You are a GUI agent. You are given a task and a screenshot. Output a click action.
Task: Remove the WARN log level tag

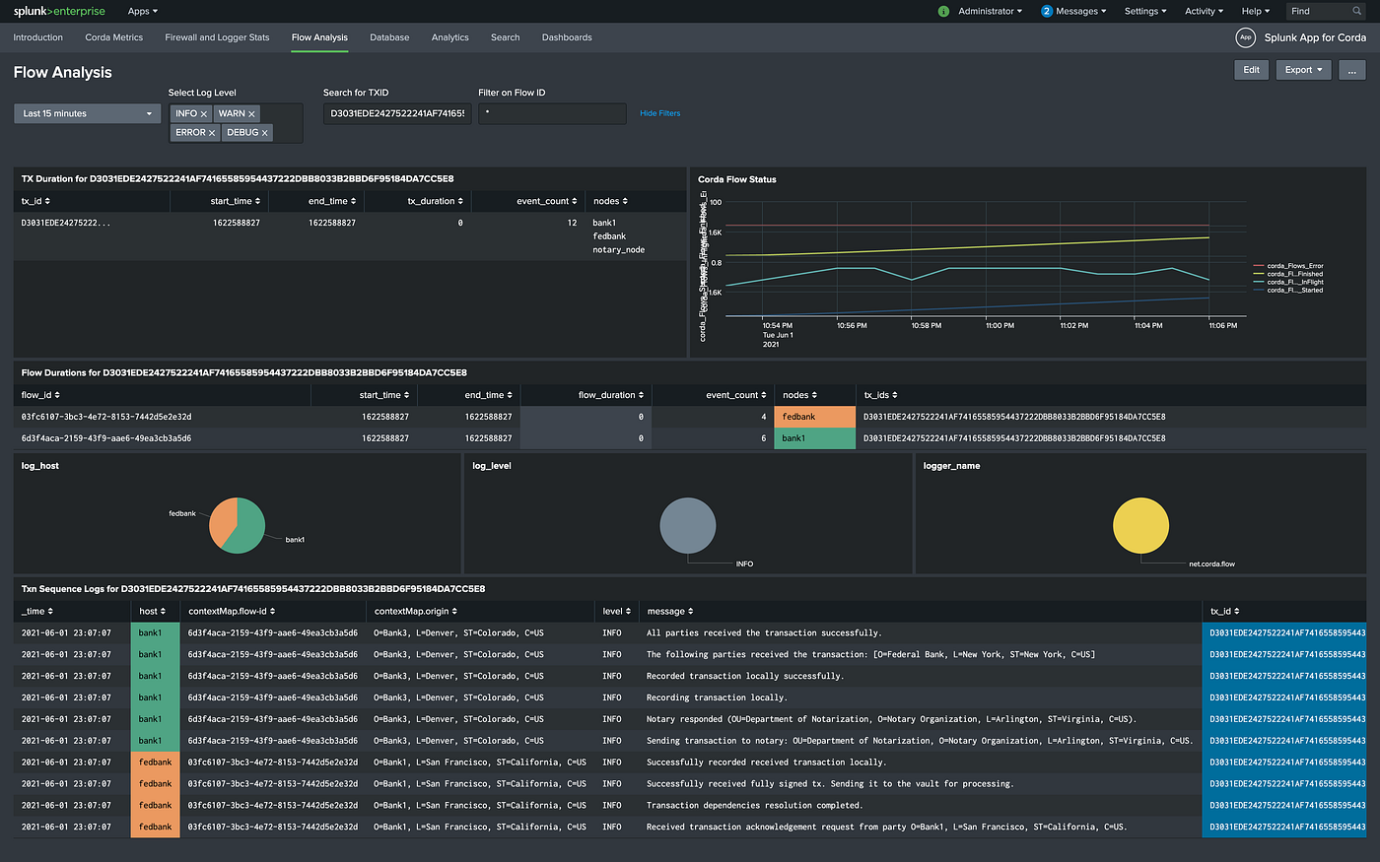coord(251,114)
